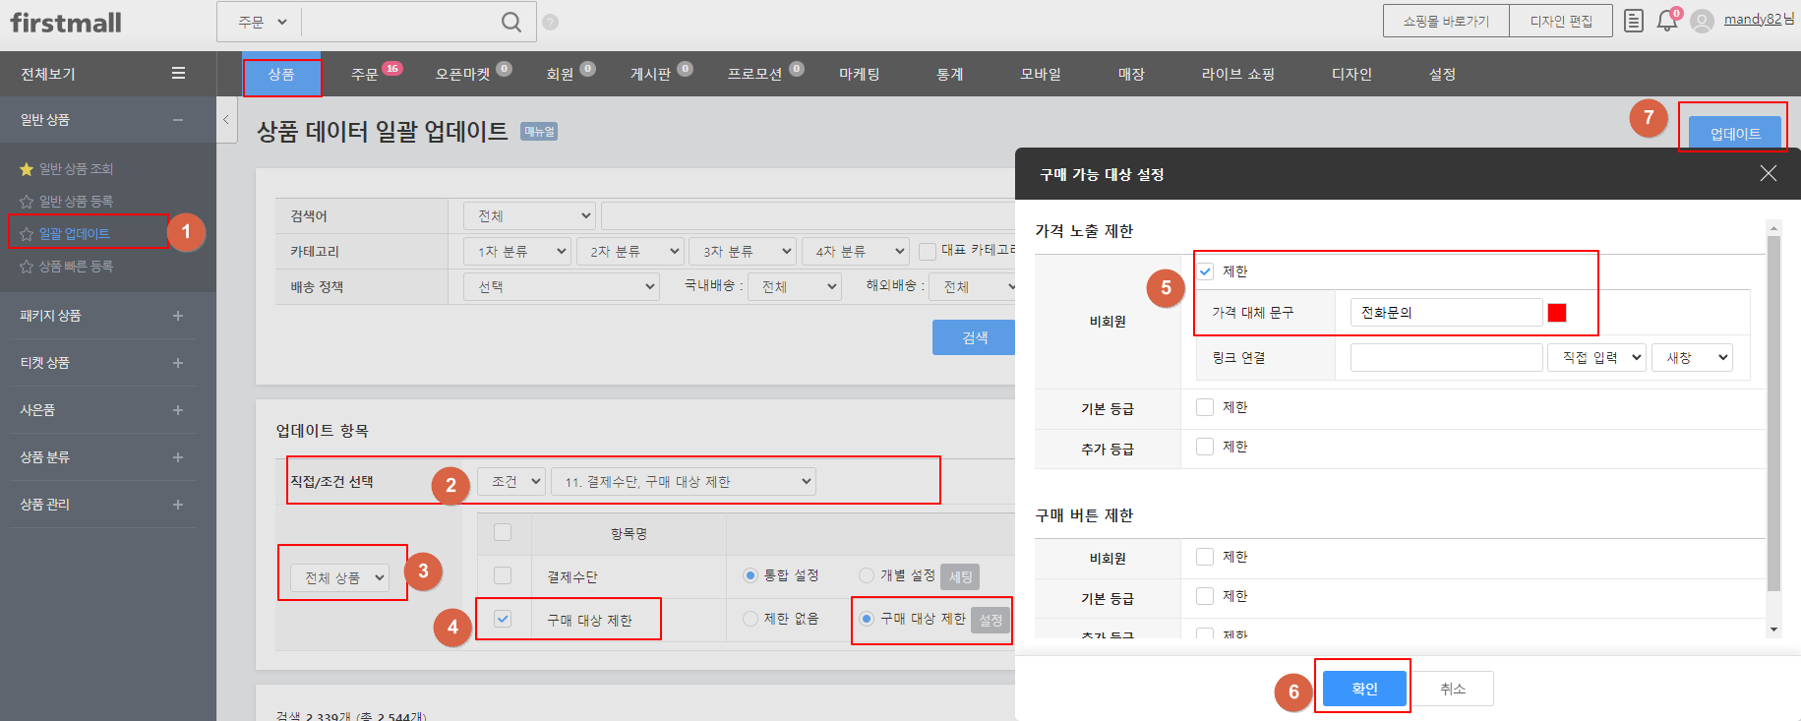
Task: Open the 주문 main menu tab
Action: point(365,74)
